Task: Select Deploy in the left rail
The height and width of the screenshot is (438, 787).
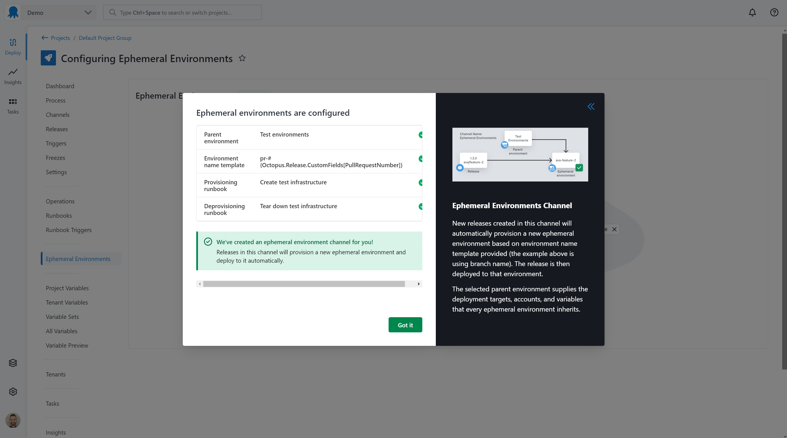Action: (x=13, y=47)
